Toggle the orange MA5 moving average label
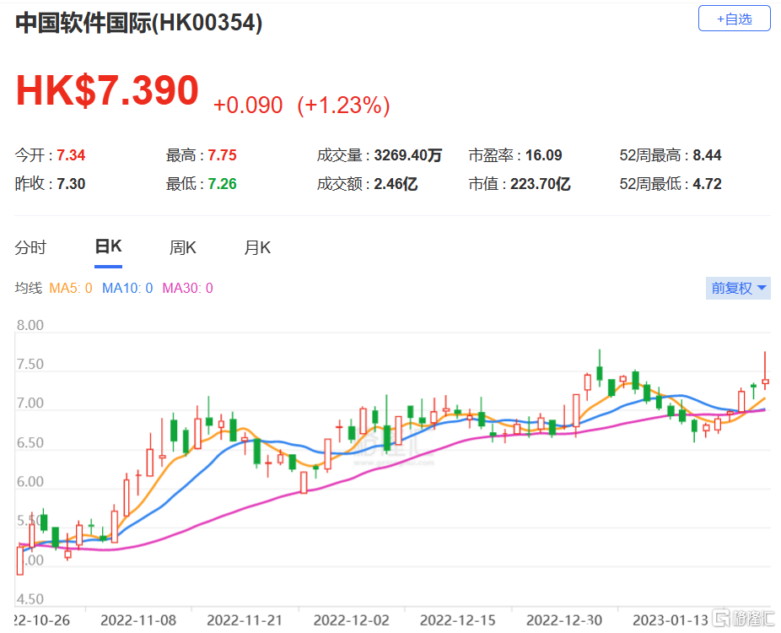 pos(71,289)
